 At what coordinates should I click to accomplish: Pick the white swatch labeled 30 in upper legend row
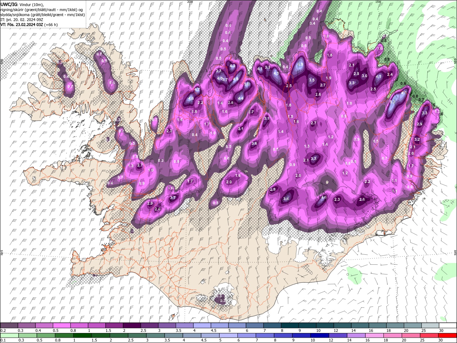click(x=447, y=325)
